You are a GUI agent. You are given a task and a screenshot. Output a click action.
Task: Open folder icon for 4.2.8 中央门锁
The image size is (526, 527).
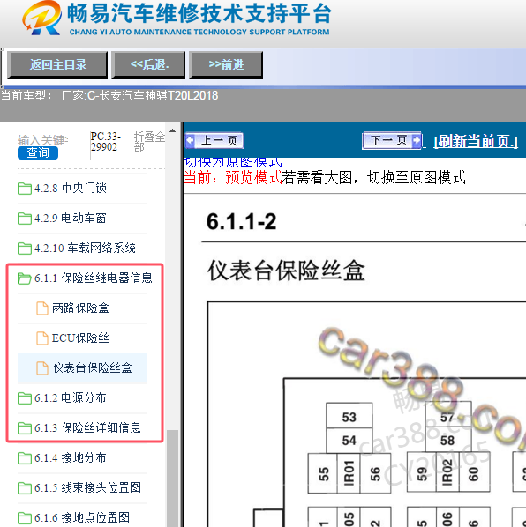click(x=24, y=189)
